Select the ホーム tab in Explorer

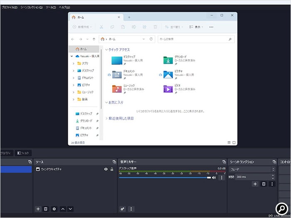point(96,17)
